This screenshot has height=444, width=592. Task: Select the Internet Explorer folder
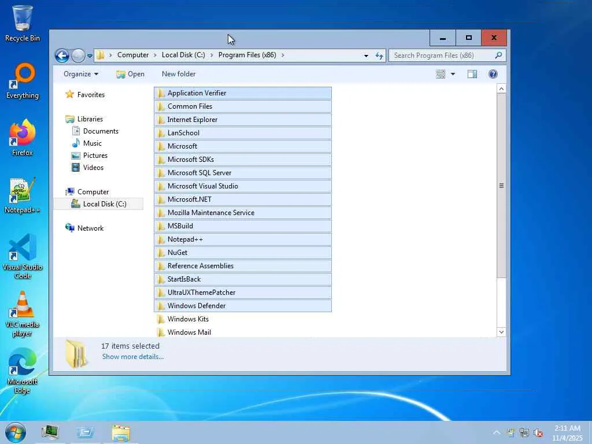tap(243, 120)
